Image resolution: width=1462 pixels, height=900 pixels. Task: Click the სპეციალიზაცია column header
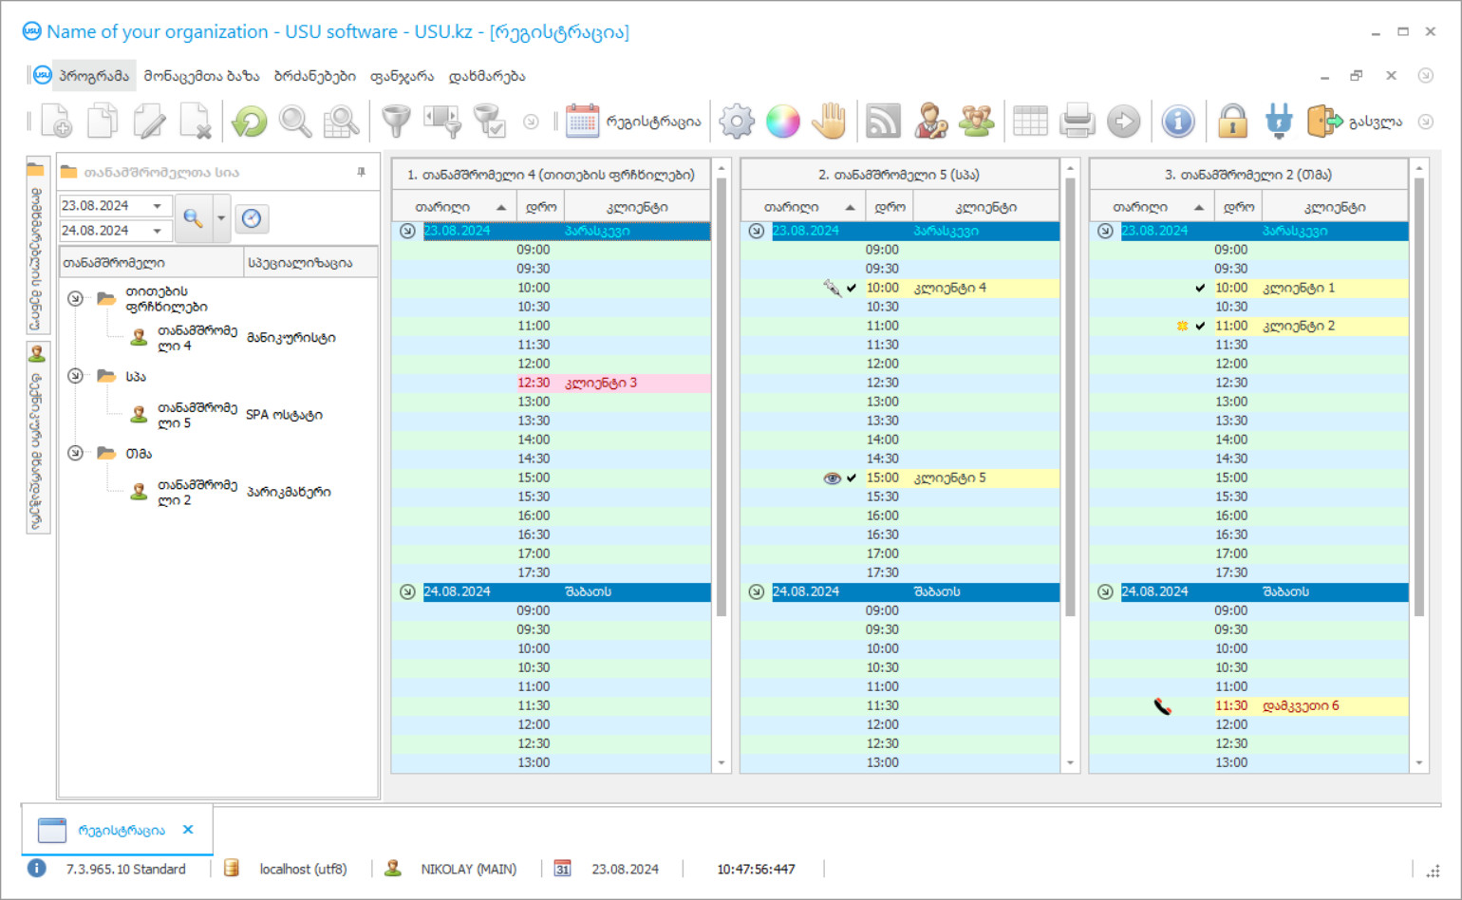click(x=309, y=263)
